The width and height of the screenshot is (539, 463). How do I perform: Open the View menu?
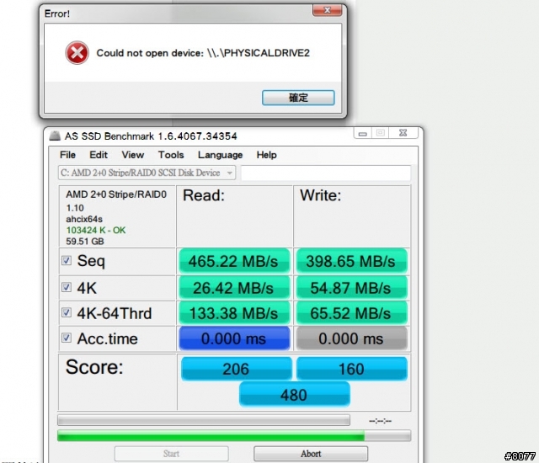pyautogui.click(x=133, y=155)
